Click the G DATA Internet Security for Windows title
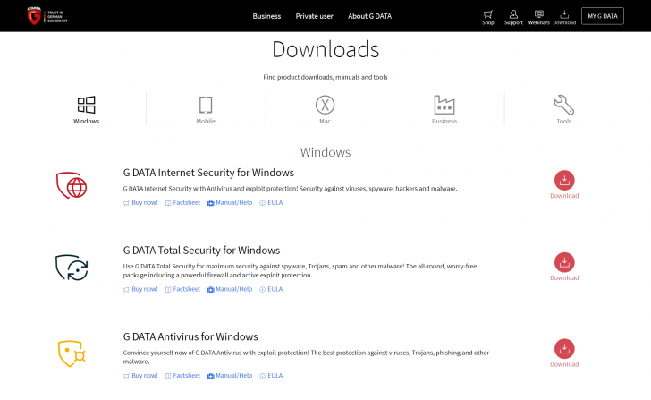Screen dimensions: 651x400 [208, 173]
